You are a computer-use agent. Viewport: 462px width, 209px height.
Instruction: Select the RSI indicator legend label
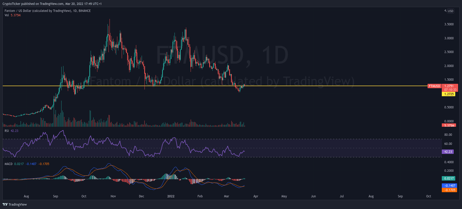[7, 131]
